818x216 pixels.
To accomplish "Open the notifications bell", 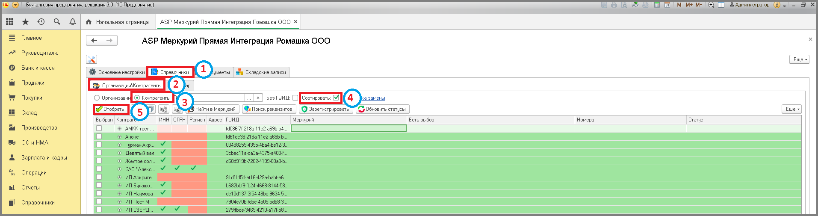I will (x=73, y=22).
